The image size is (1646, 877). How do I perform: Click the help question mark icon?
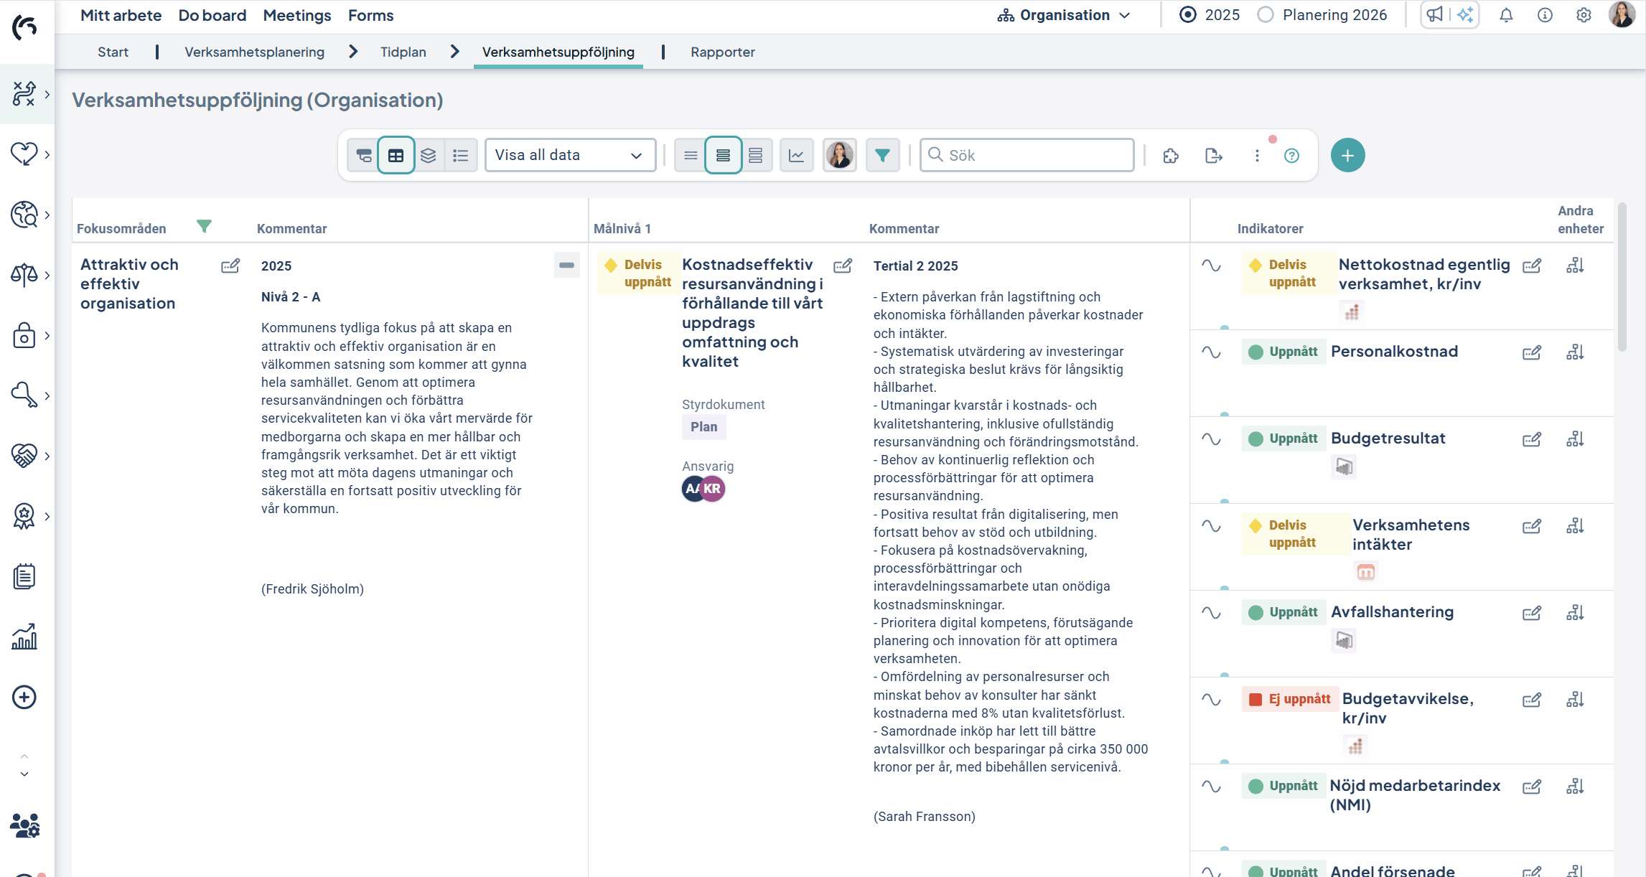[1291, 155]
